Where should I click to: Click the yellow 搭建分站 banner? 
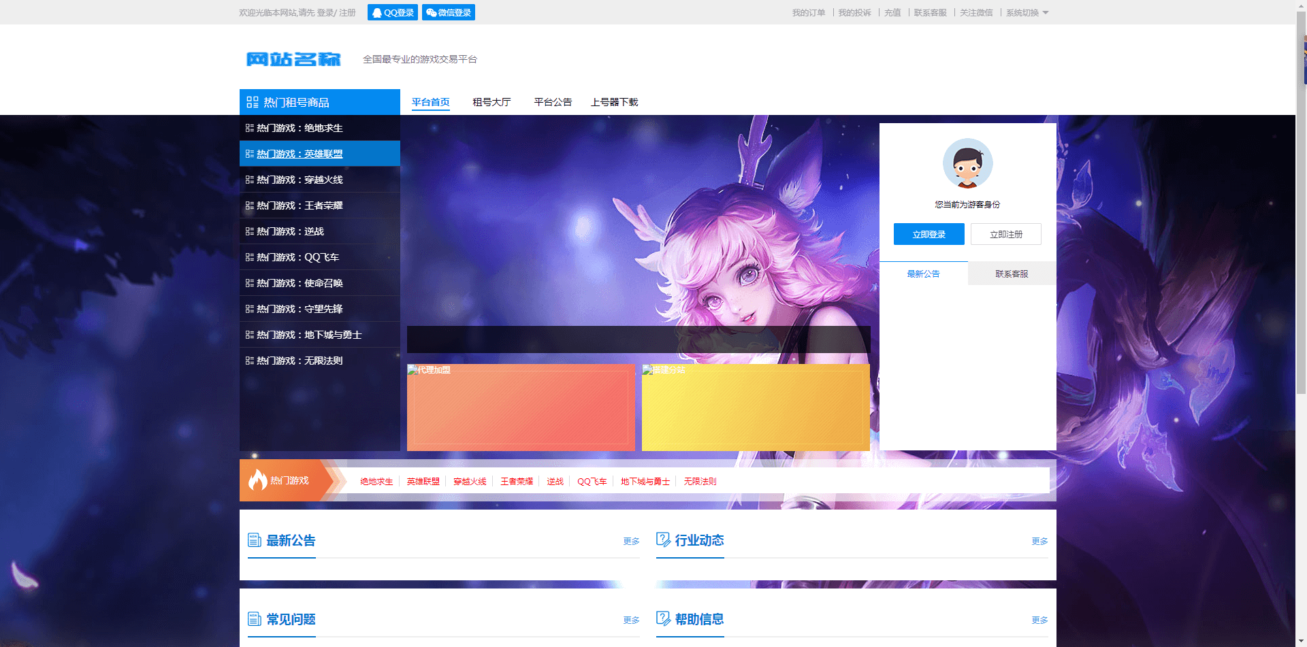(756, 408)
